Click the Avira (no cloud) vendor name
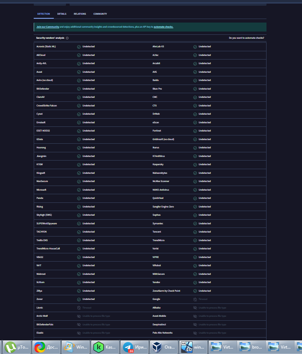The width and height of the screenshot is (302, 354). coord(44,80)
